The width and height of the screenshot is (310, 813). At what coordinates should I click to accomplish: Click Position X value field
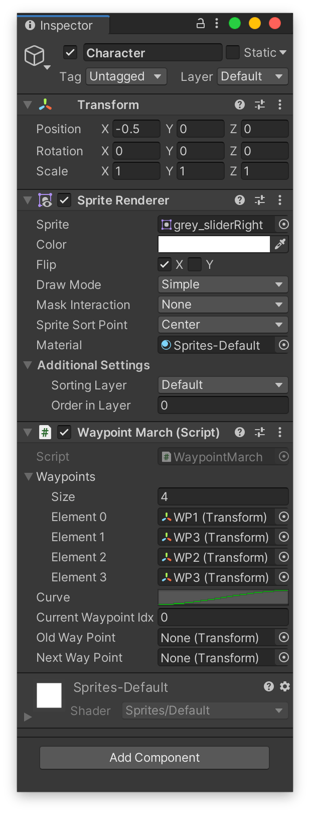tap(136, 129)
